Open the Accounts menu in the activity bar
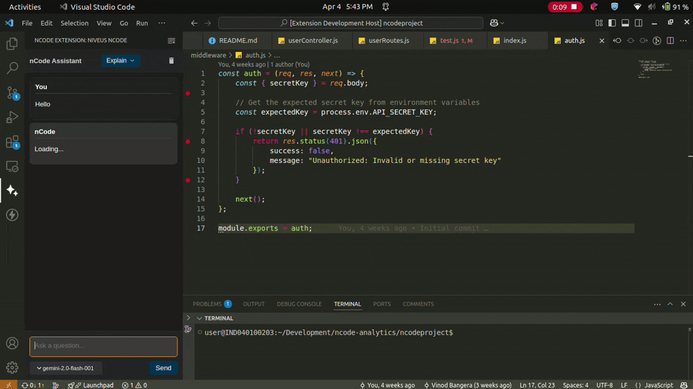The width and height of the screenshot is (693, 389). point(12,343)
